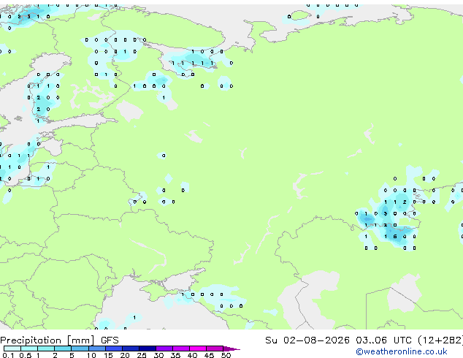This screenshot has height=358, width=463.
Task: Pick the legend swatch between 35 and 40
Action: point(180,349)
